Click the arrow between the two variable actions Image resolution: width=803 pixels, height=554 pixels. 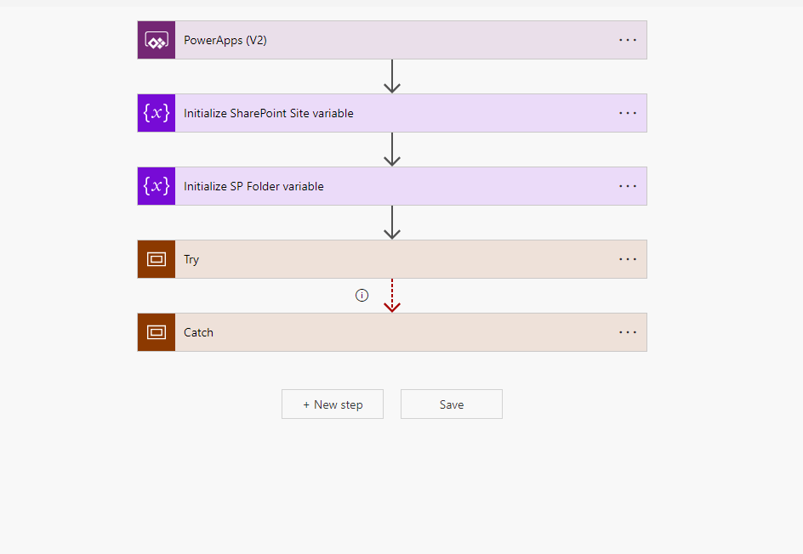(391, 149)
